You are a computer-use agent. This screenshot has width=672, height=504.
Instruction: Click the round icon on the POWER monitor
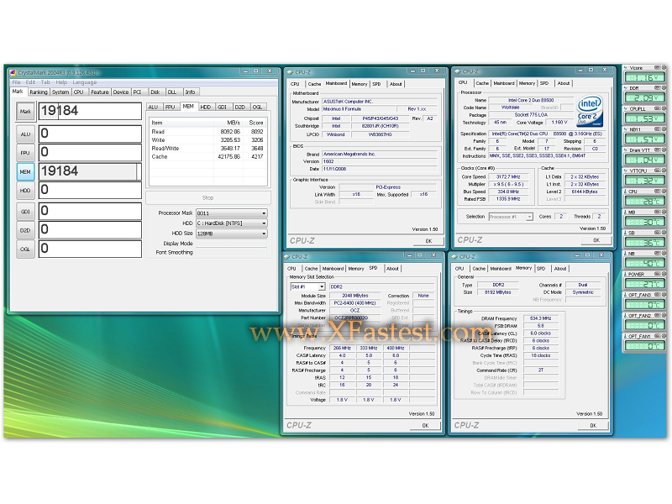pos(664,274)
